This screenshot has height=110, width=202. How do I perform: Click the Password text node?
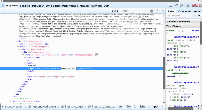coord(32,66)
